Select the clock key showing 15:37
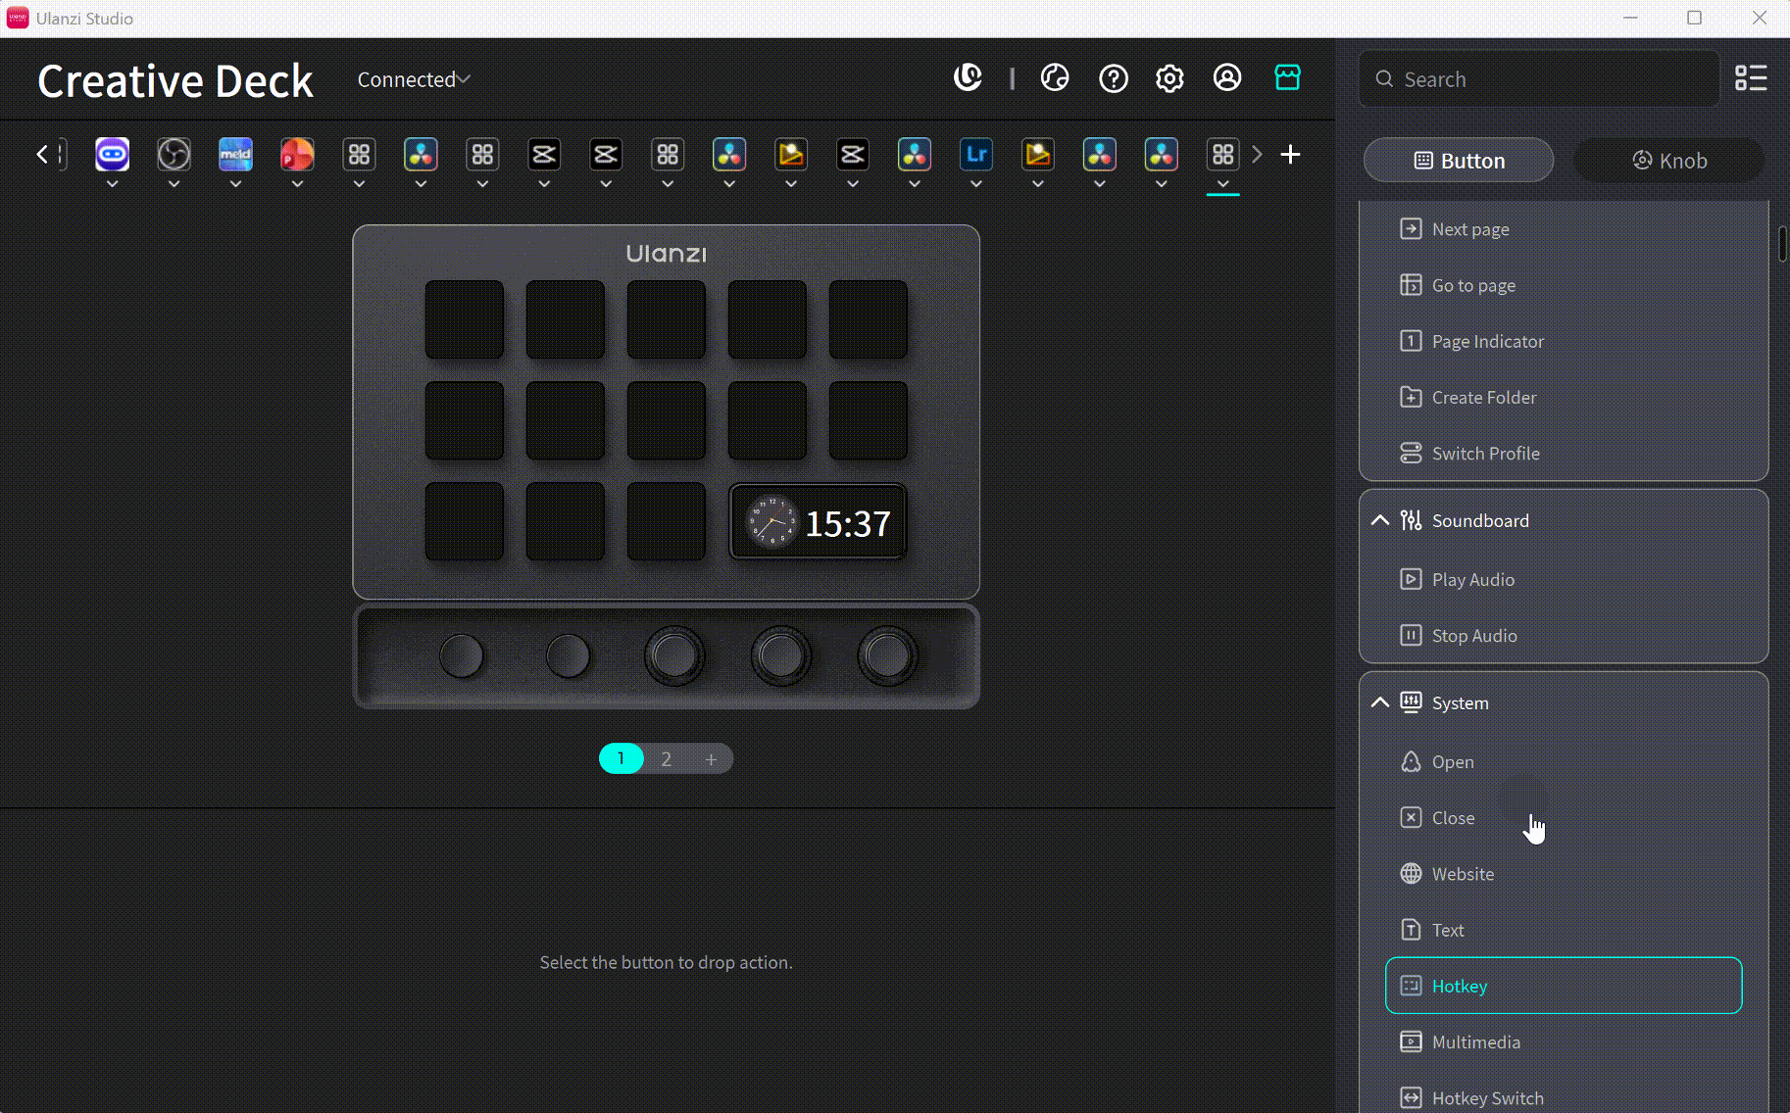Viewport: 1790px width, 1113px height. pos(818,522)
